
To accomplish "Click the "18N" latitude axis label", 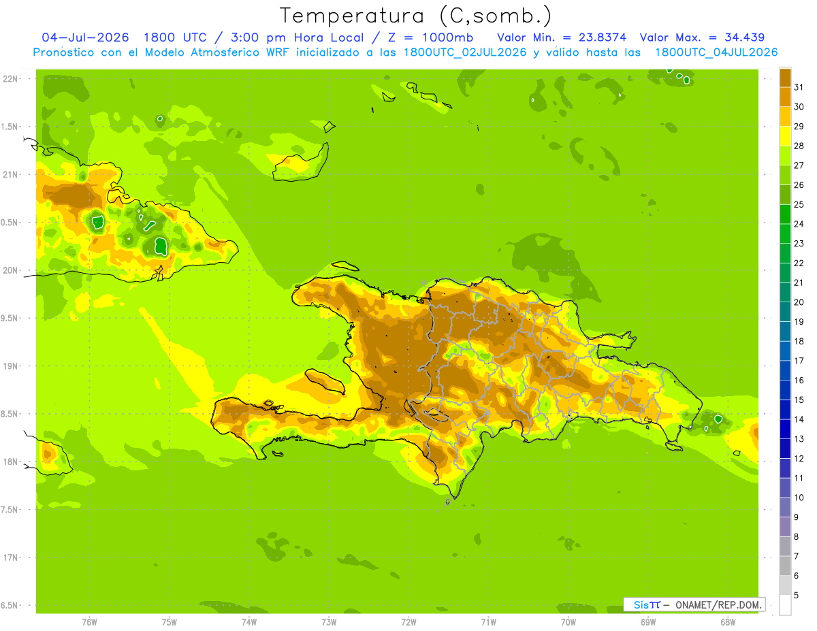I will tap(10, 462).
